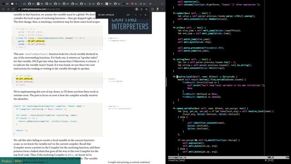Bookmark this page with the star icon

pos(146,9)
